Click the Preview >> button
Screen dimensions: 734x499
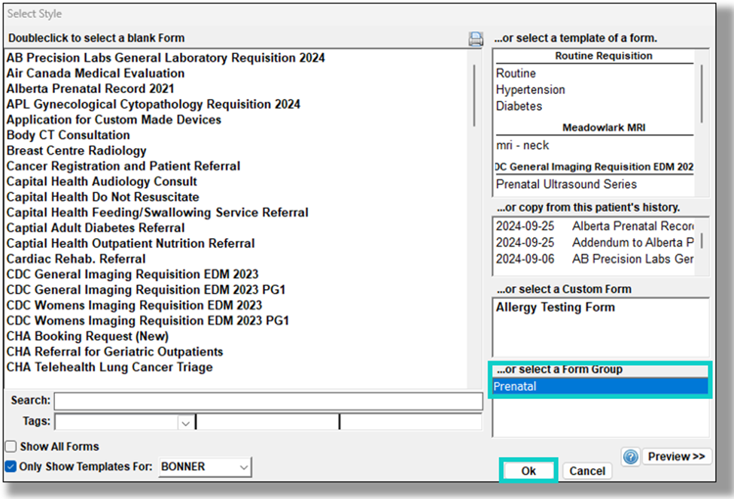677,456
